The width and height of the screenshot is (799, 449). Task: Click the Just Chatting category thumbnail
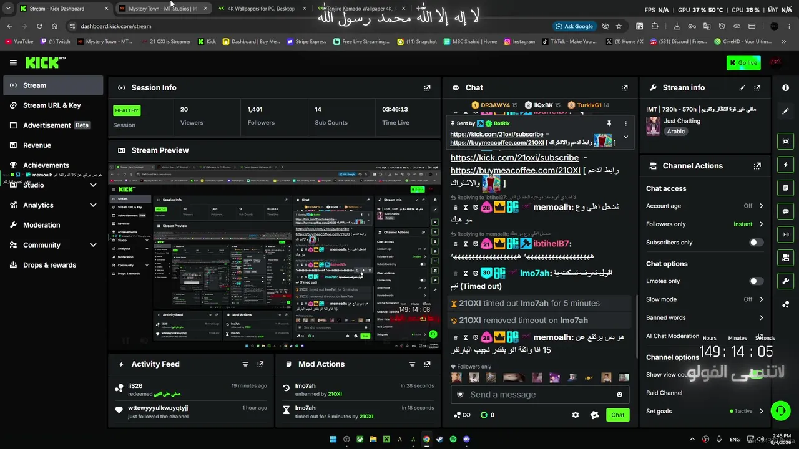654,126
